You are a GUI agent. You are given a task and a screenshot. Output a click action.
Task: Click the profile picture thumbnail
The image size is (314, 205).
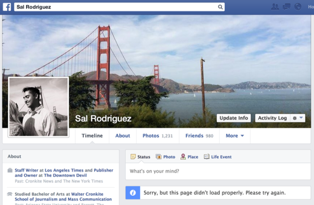click(x=39, y=107)
